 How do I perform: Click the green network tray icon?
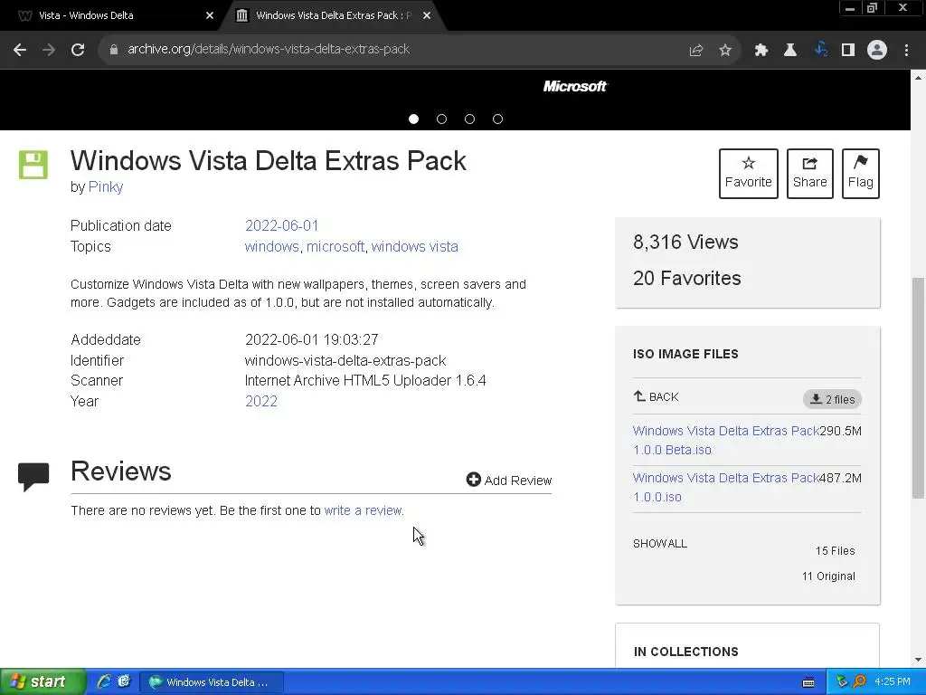(842, 681)
